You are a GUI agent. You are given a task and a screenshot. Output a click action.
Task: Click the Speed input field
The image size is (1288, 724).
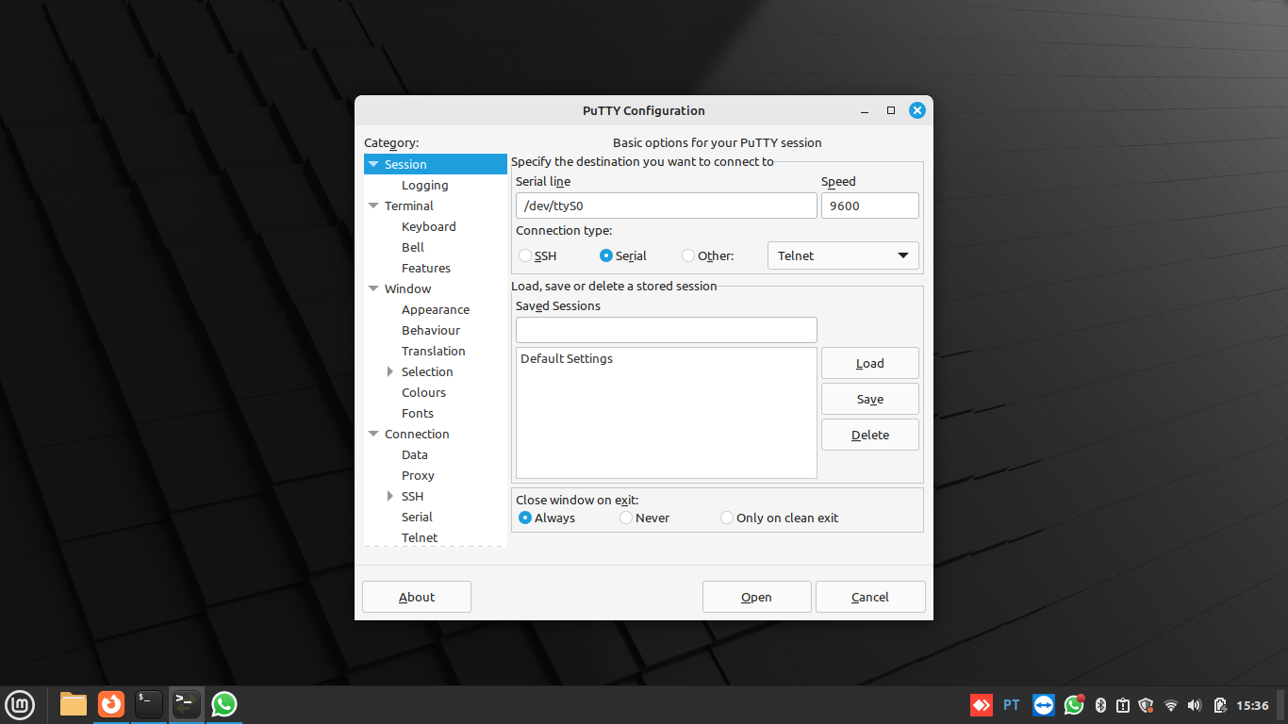[870, 206]
